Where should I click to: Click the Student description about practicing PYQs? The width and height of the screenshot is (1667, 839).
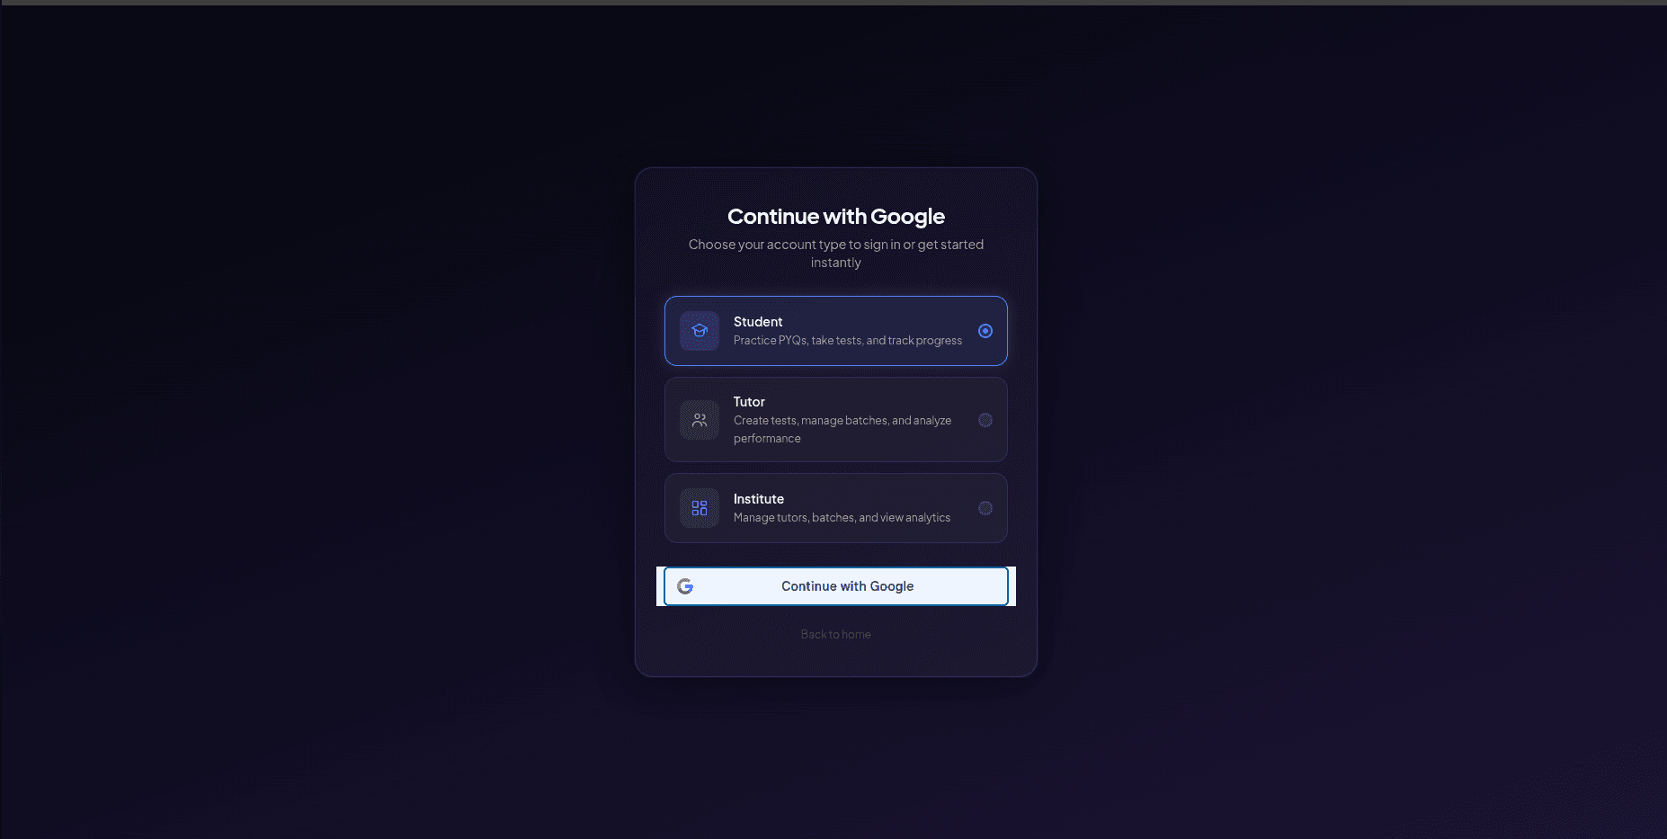click(x=846, y=340)
